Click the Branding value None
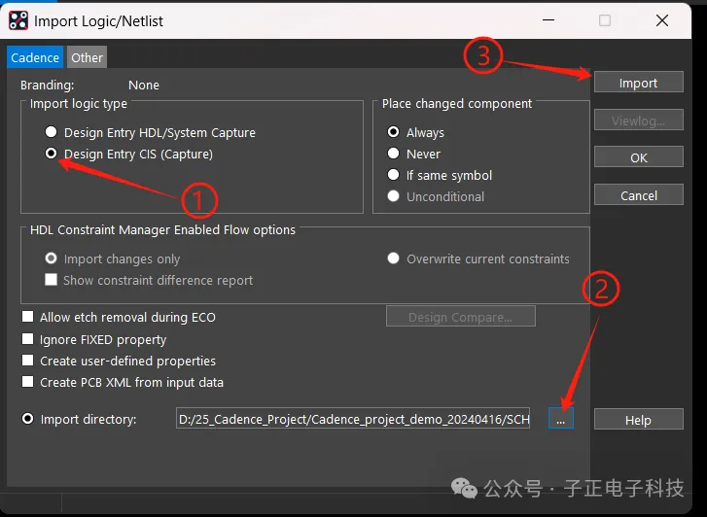Screen dimensions: 707x517 click(x=144, y=86)
